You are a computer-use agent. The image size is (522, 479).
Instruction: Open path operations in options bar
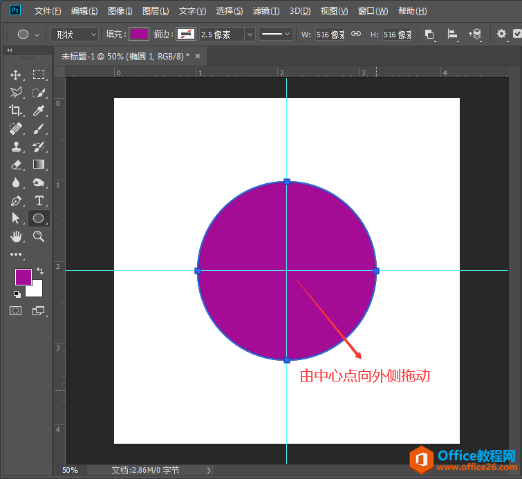[x=429, y=35]
